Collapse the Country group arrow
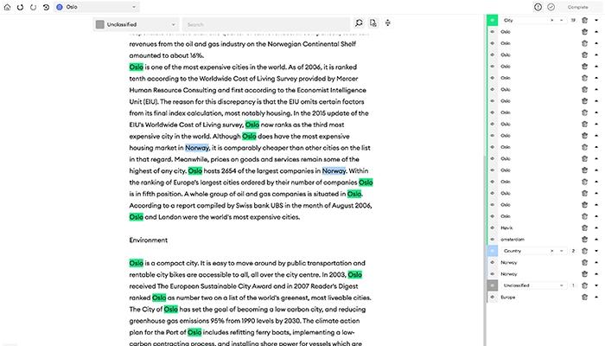The image size is (605, 346). [x=596, y=251]
